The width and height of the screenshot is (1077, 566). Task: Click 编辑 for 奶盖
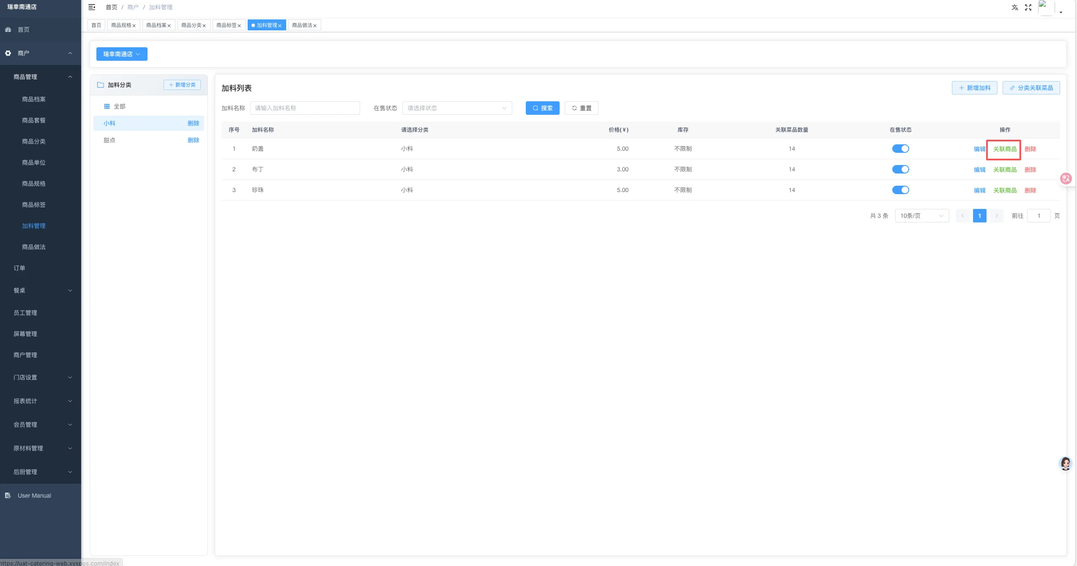pyautogui.click(x=979, y=149)
